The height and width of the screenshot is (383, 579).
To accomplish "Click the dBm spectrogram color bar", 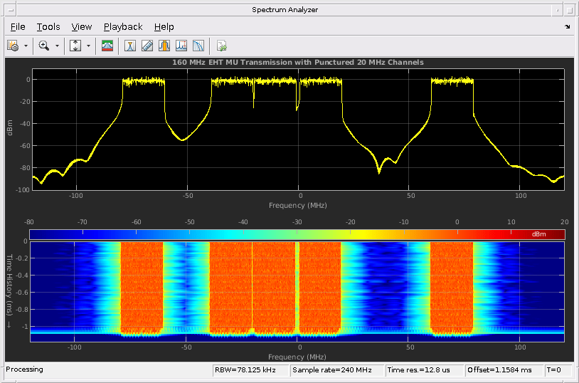I will [x=297, y=234].
